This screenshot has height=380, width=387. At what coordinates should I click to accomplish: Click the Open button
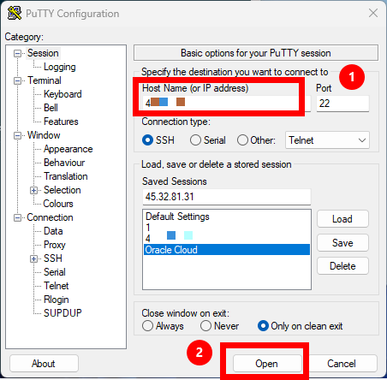(x=267, y=364)
